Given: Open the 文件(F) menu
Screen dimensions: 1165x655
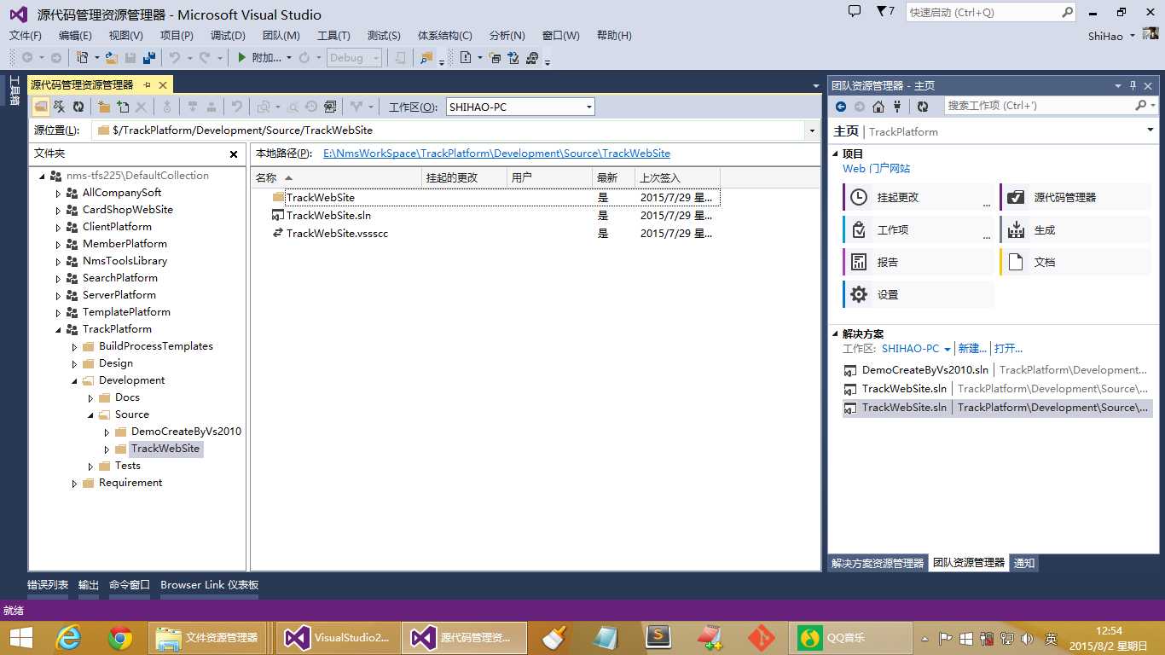Looking at the screenshot, I should (26, 35).
